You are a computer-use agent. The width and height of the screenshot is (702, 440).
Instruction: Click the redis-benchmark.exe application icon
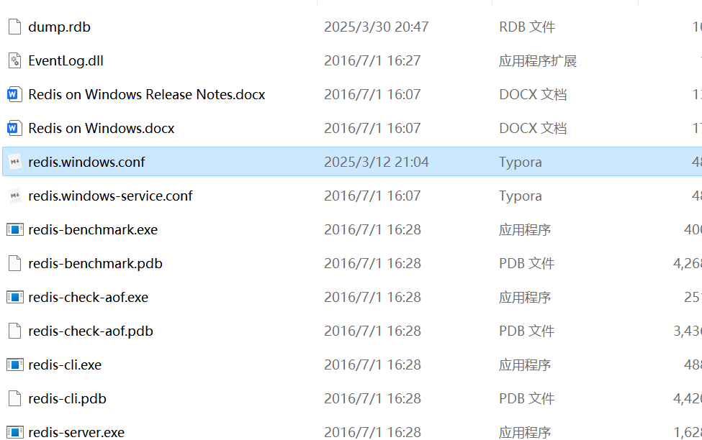coord(15,230)
